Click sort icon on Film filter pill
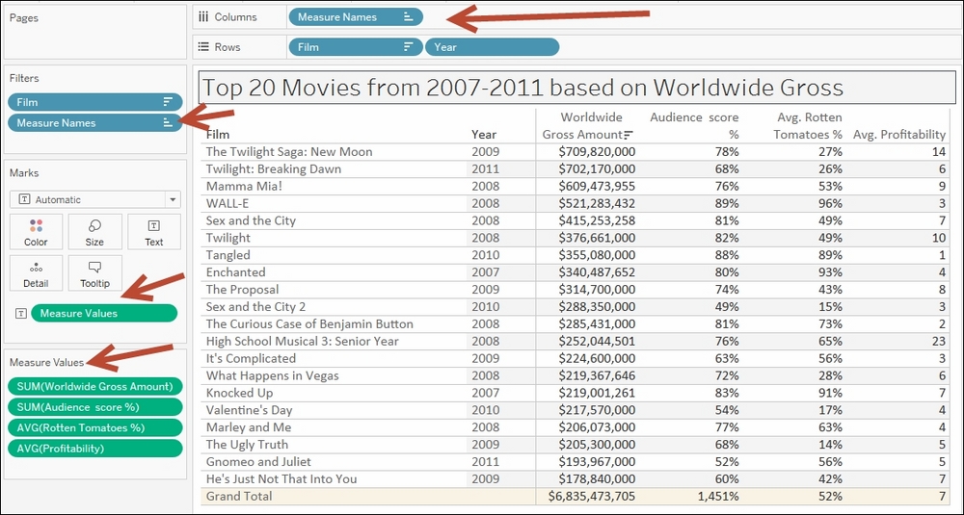The image size is (964, 515). pyautogui.click(x=168, y=102)
